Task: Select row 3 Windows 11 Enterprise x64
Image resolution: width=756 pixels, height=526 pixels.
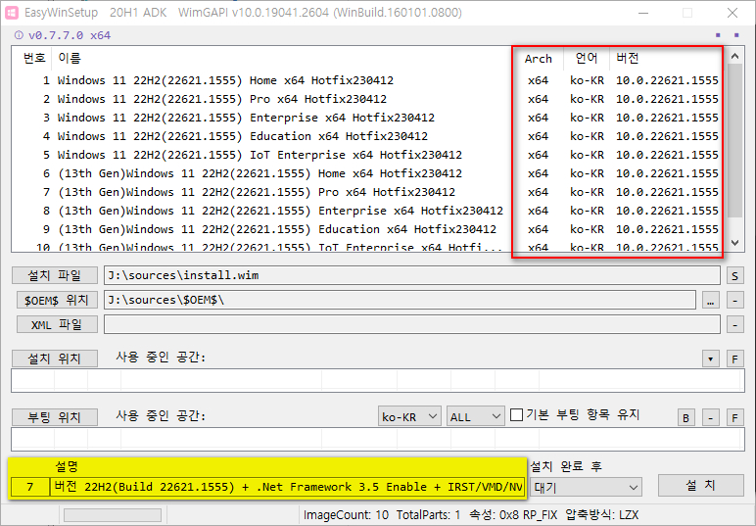Action: pyautogui.click(x=369, y=118)
